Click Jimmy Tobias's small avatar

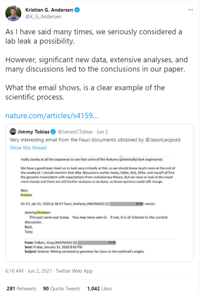pos(13,132)
